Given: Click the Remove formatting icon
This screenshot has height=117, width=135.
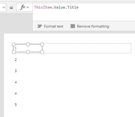Looking at the screenshot, I should (x=73, y=26).
